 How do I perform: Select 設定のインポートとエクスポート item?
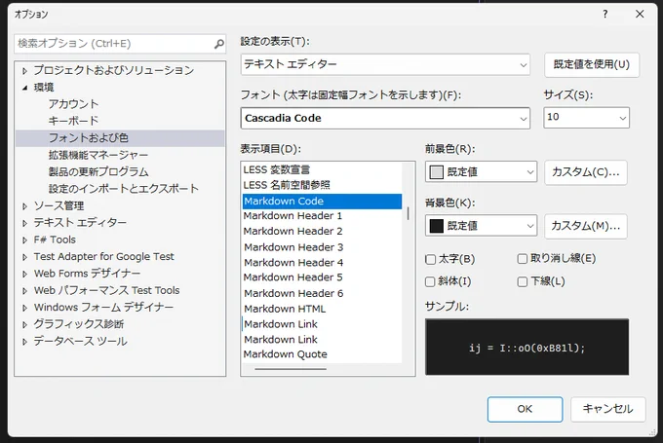[x=124, y=188]
